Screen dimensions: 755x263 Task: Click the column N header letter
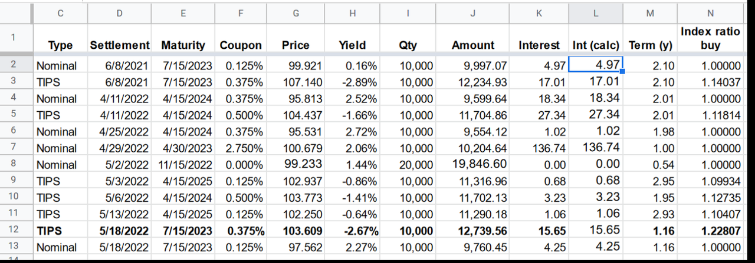(710, 13)
